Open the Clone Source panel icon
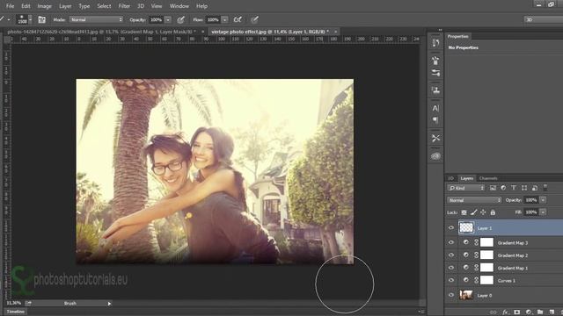 435,90
